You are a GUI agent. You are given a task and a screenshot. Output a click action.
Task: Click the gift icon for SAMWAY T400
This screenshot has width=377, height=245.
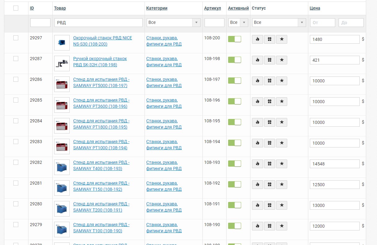tap(270, 164)
